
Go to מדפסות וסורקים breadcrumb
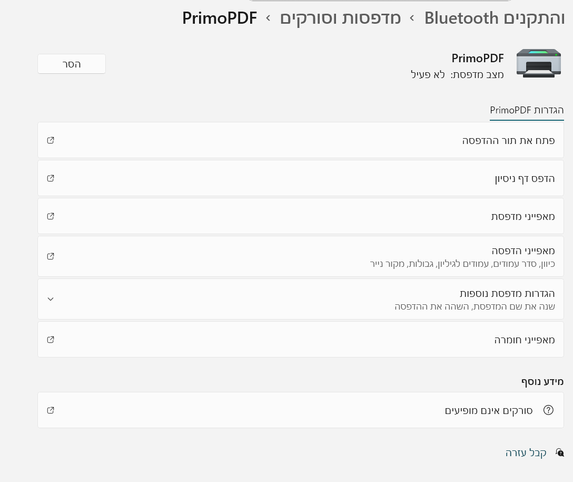340,18
